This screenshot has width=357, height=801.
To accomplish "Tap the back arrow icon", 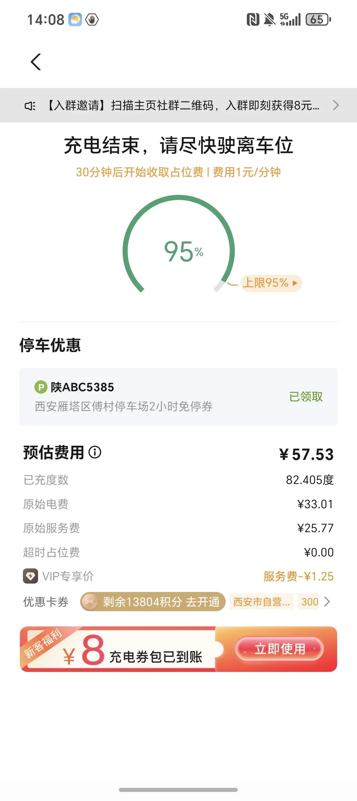I will (x=36, y=62).
